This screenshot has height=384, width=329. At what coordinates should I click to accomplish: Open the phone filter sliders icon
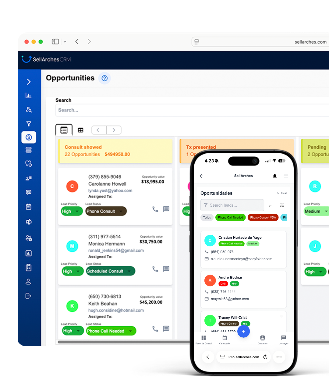point(282,205)
